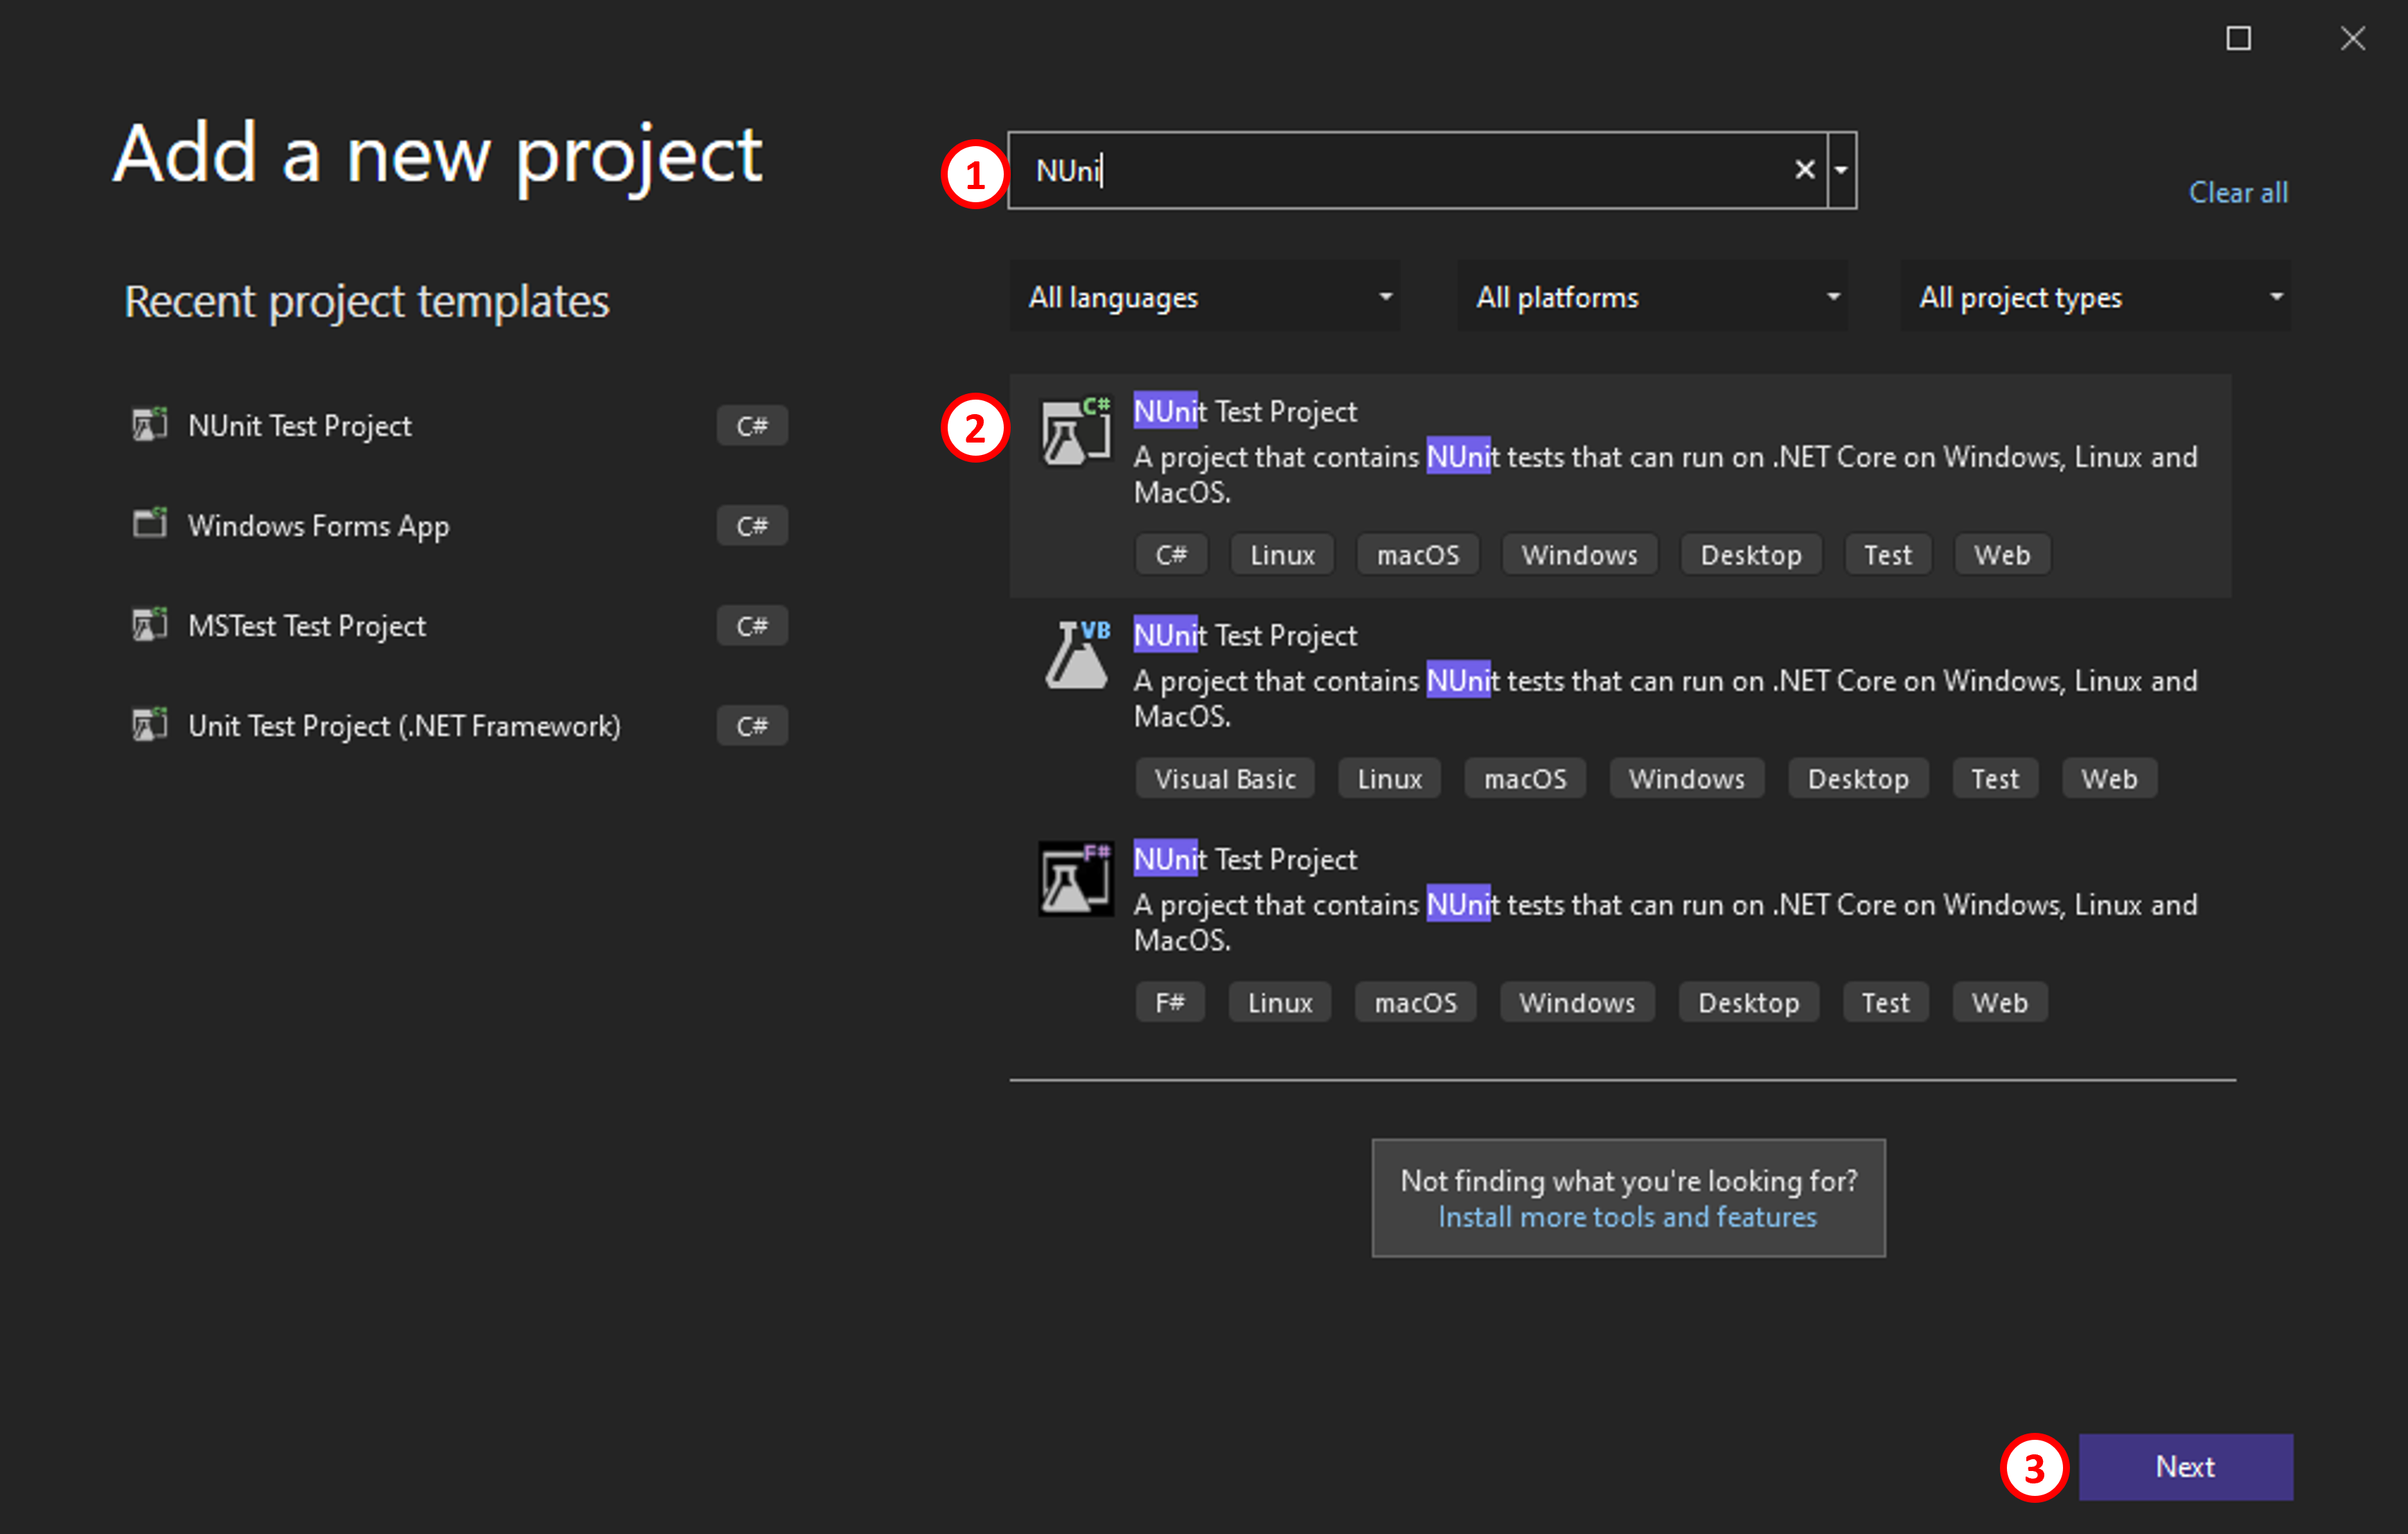Click Test tag in the F# result

pos(1885,1002)
